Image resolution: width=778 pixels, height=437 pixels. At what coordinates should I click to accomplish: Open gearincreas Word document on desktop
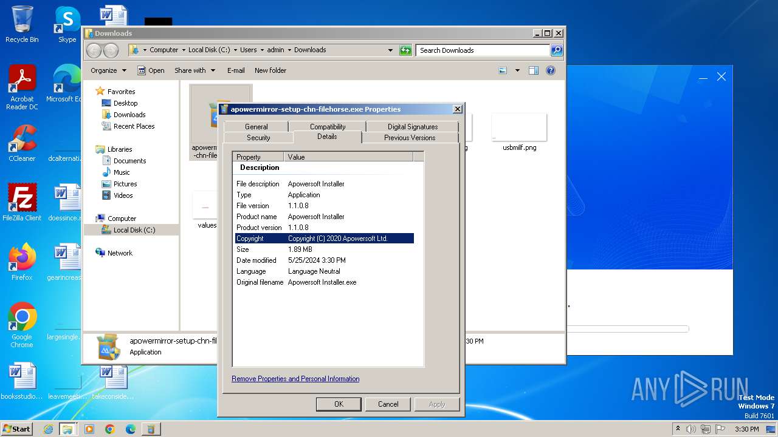(66, 262)
